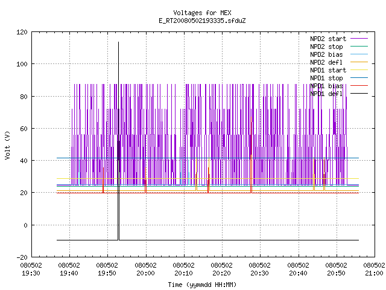Image resolution: width=386 pixels, height=290 pixels.
Task: Click the black NPD1 defl legend line
Action: (x=359, y=94)
